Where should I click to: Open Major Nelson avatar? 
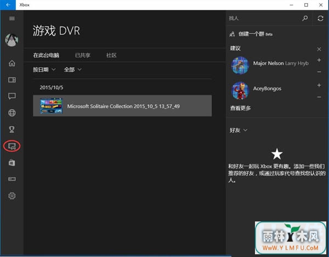tap(240, 65)
